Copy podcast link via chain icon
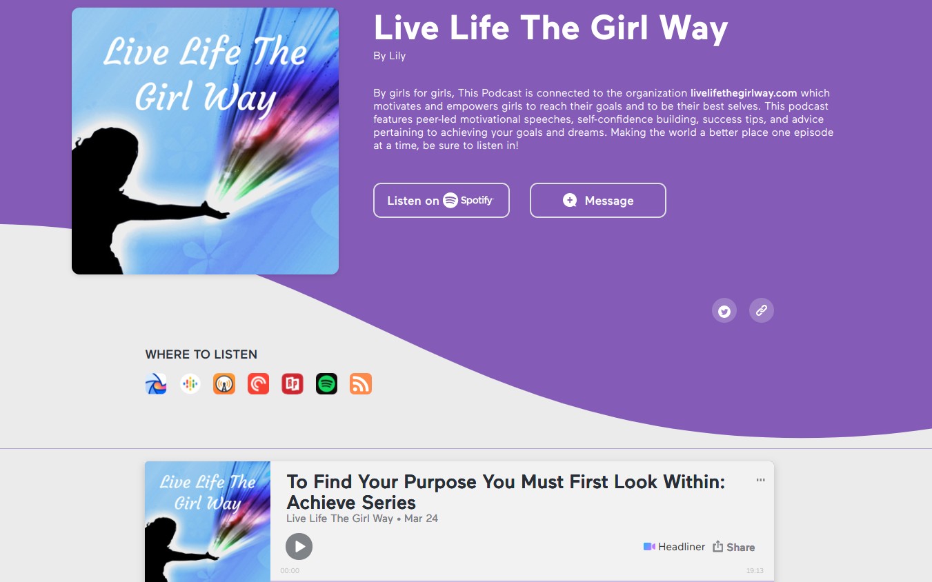This screenshot has height=582, width=932. click(762, 311)
